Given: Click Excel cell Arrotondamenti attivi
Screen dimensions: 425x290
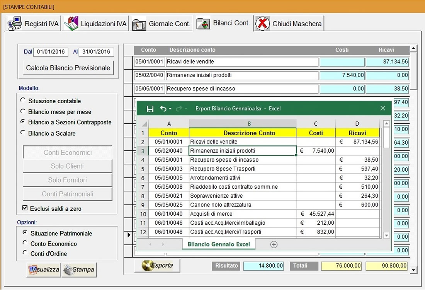Looking at the screenshot, I should tap(243, 178).
